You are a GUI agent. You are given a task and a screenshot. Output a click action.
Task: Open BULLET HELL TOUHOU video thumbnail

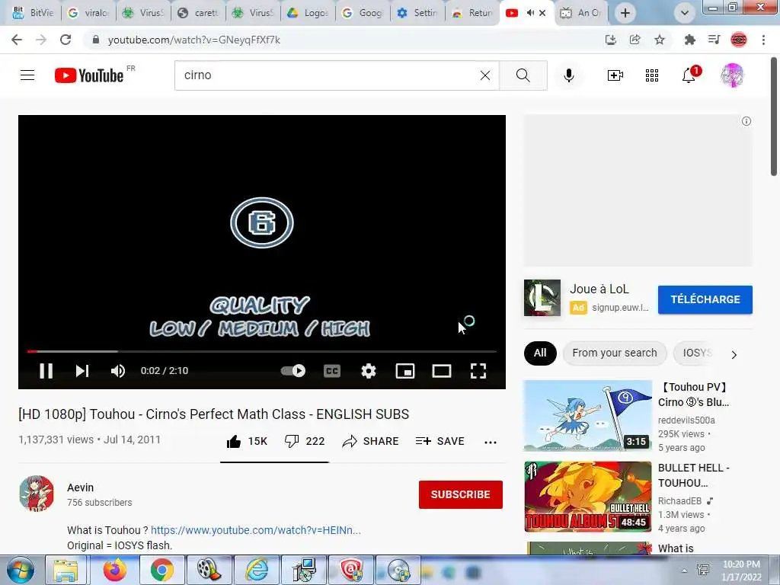click(587, 497)
